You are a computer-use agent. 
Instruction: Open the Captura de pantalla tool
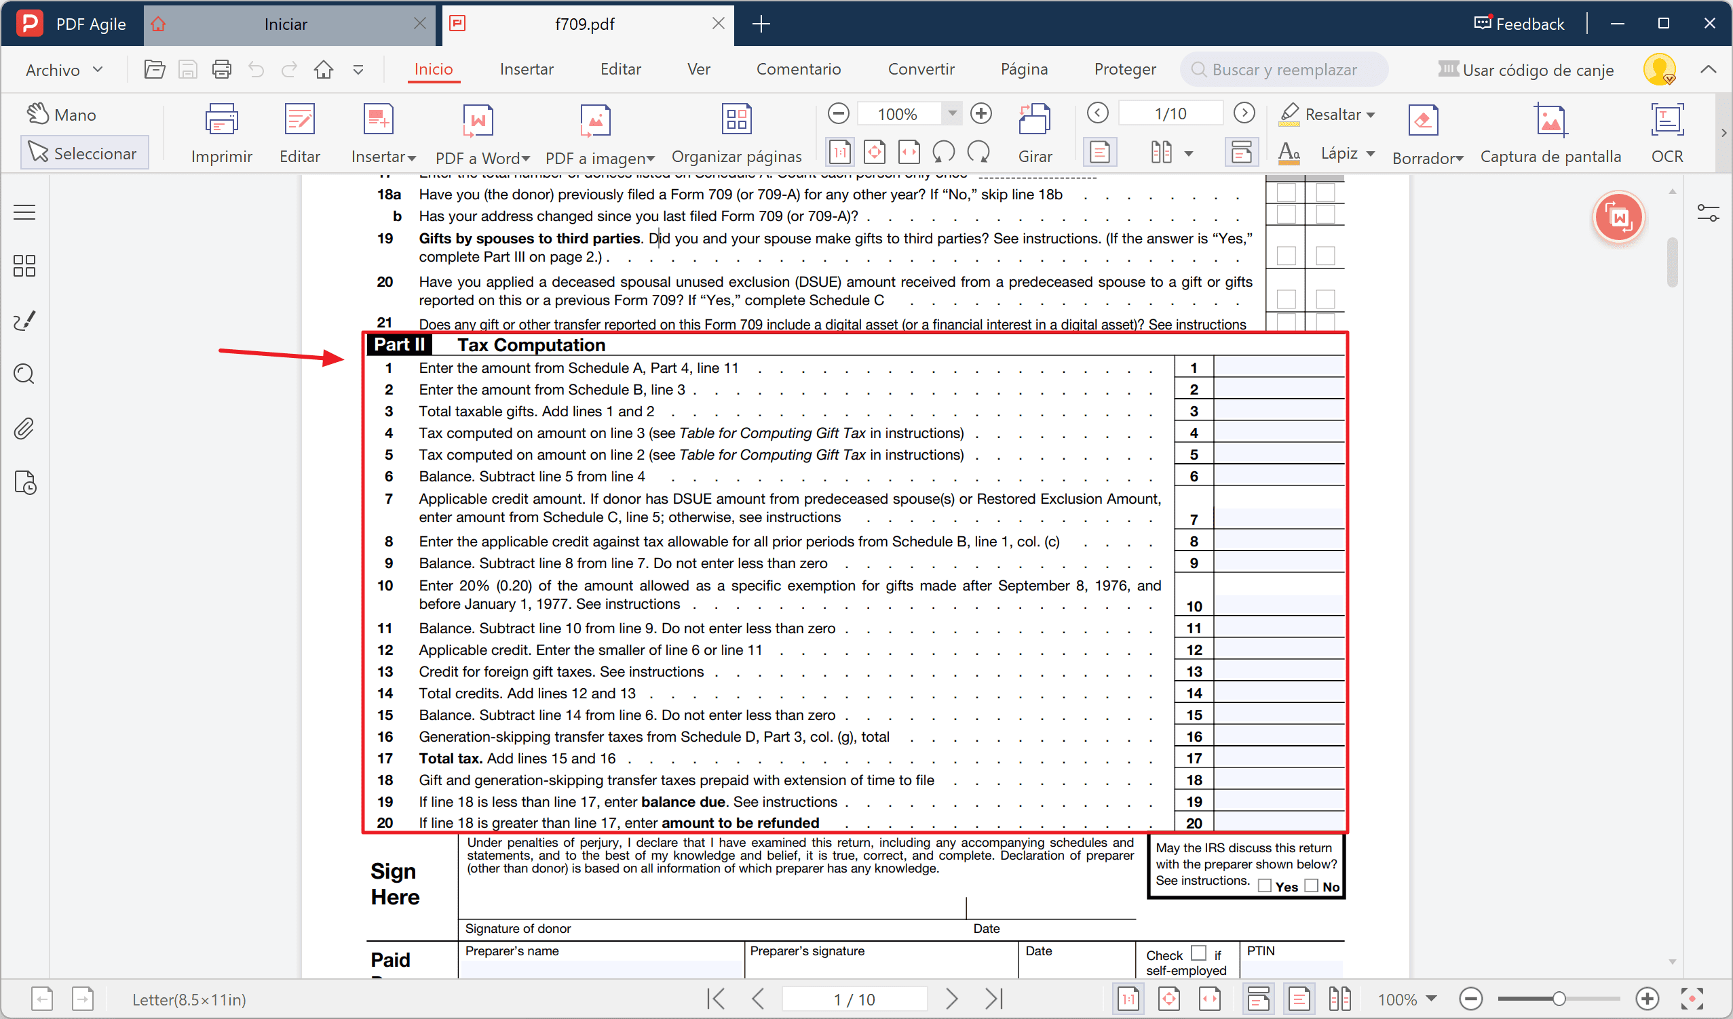point(1549,121)
